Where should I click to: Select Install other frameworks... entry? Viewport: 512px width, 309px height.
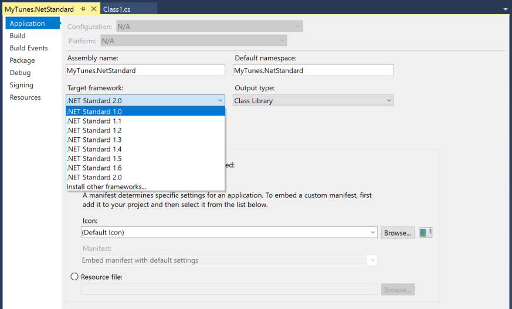coord(145,186)
